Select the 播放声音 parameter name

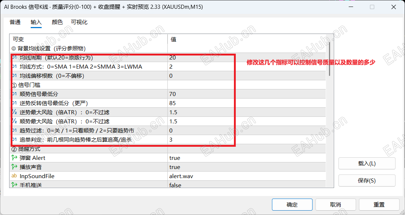[30, 167]
